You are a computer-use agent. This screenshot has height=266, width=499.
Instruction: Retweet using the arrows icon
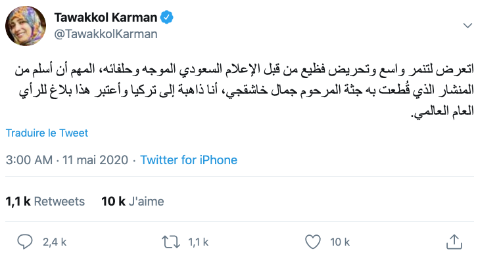[171, 241]
